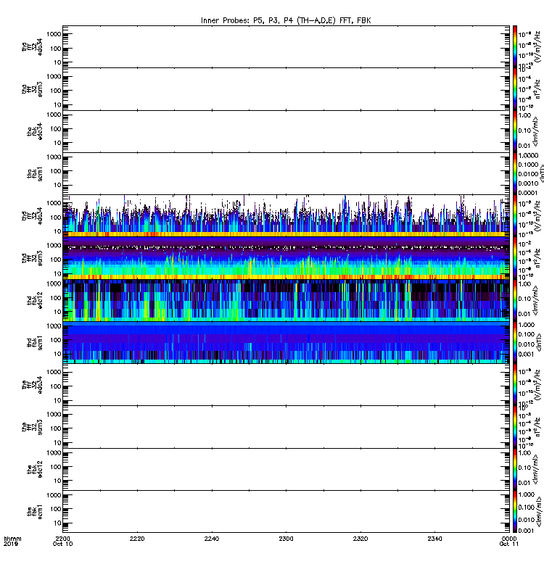Click the plot title 'Inner Probes: P5, P3, P4'

point(286,20)
